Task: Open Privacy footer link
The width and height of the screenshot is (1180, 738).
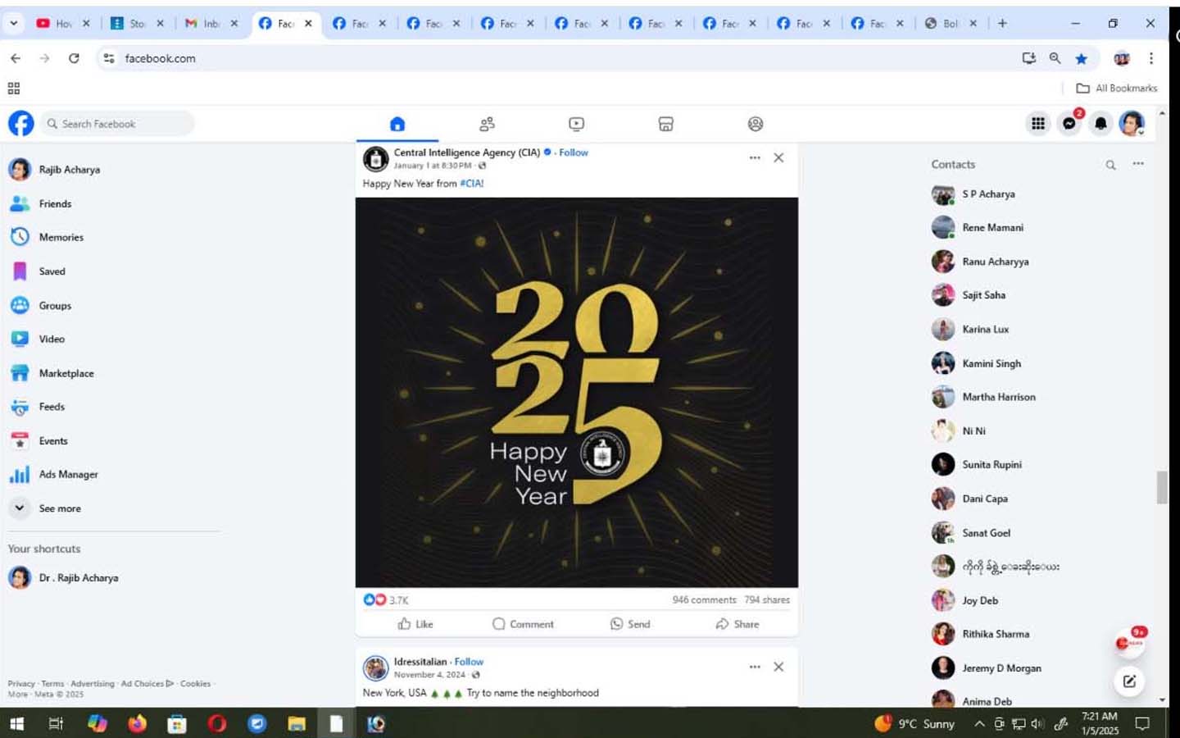Action: coord(21,684)
